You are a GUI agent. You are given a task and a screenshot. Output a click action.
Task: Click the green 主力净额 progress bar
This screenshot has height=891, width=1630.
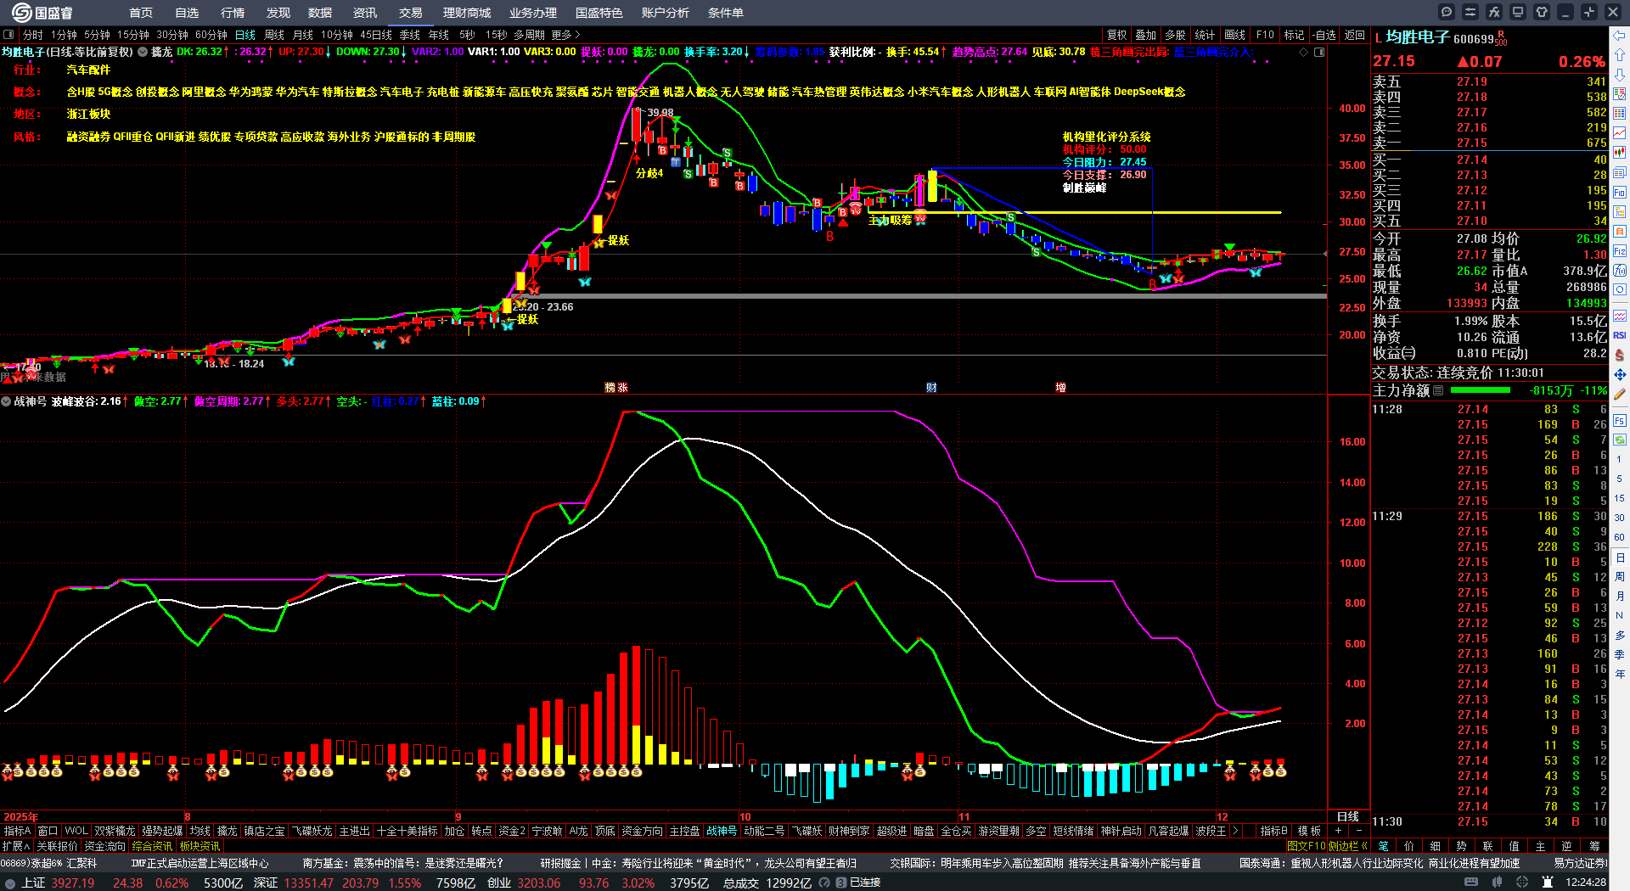[1481, 390]
